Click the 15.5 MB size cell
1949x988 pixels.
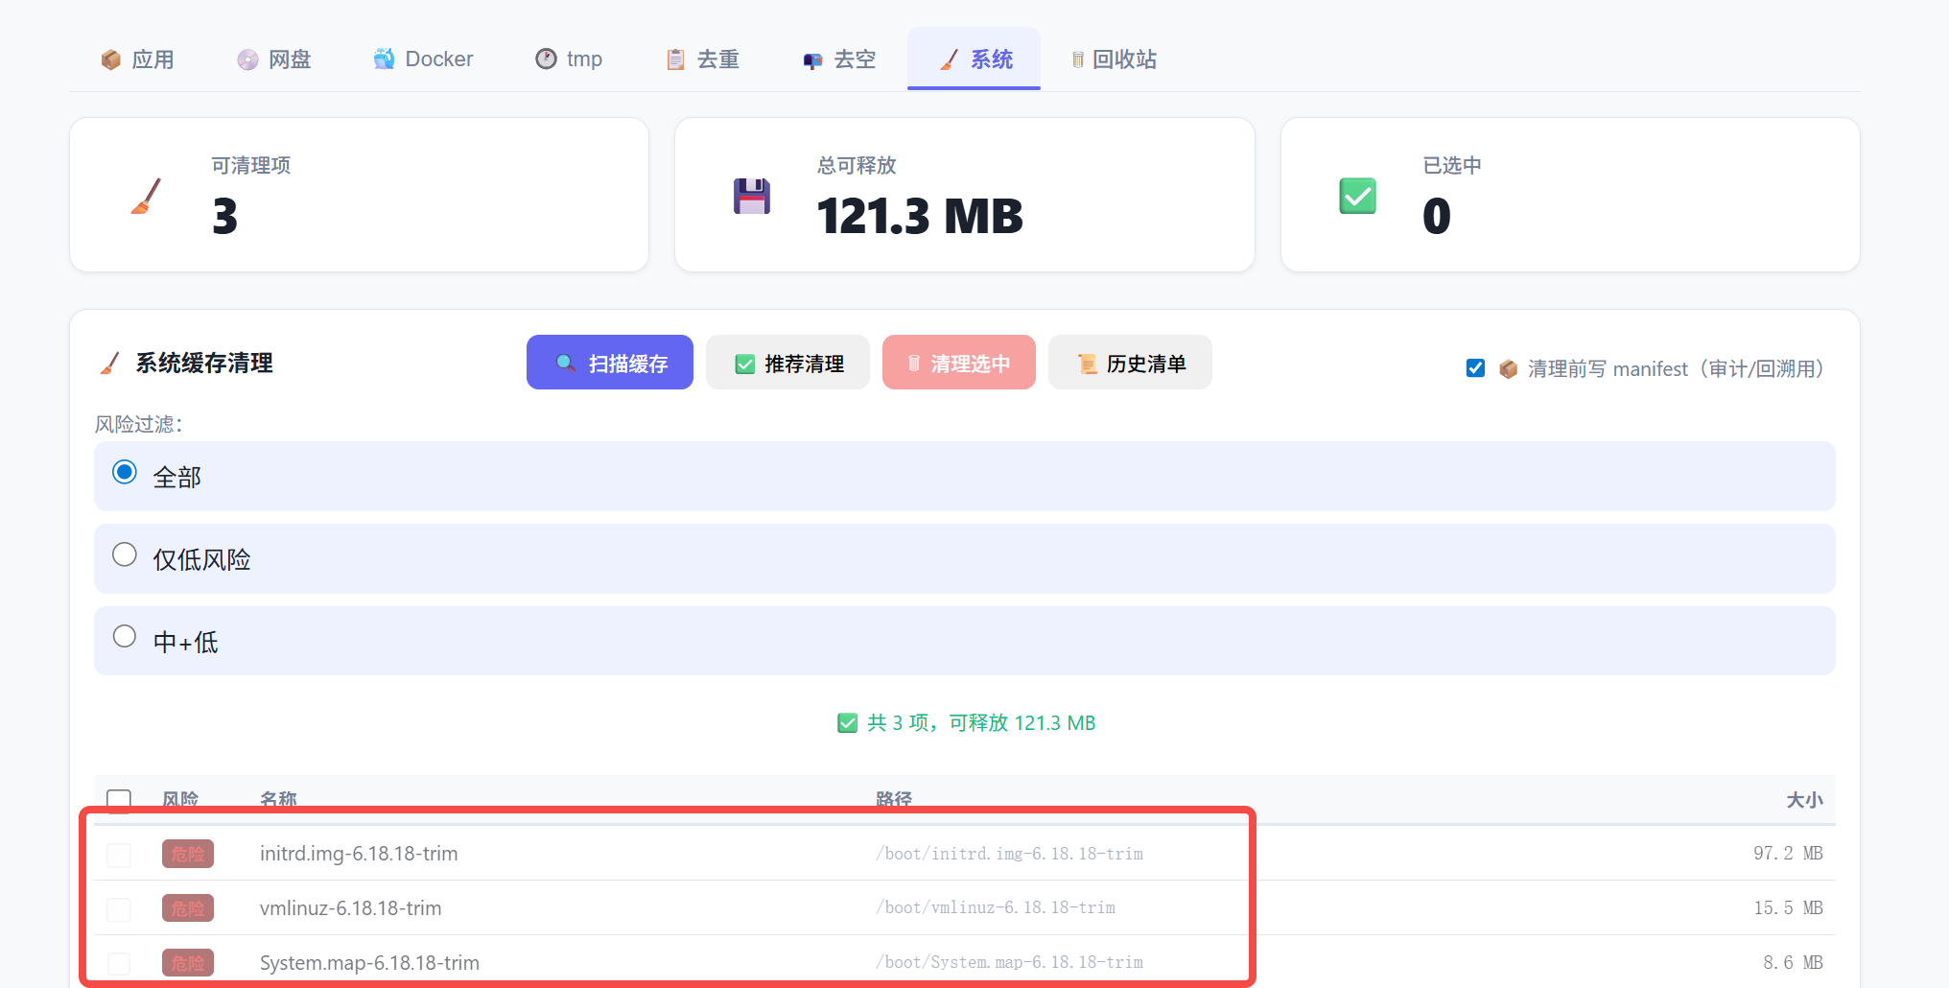point(1788,907)
